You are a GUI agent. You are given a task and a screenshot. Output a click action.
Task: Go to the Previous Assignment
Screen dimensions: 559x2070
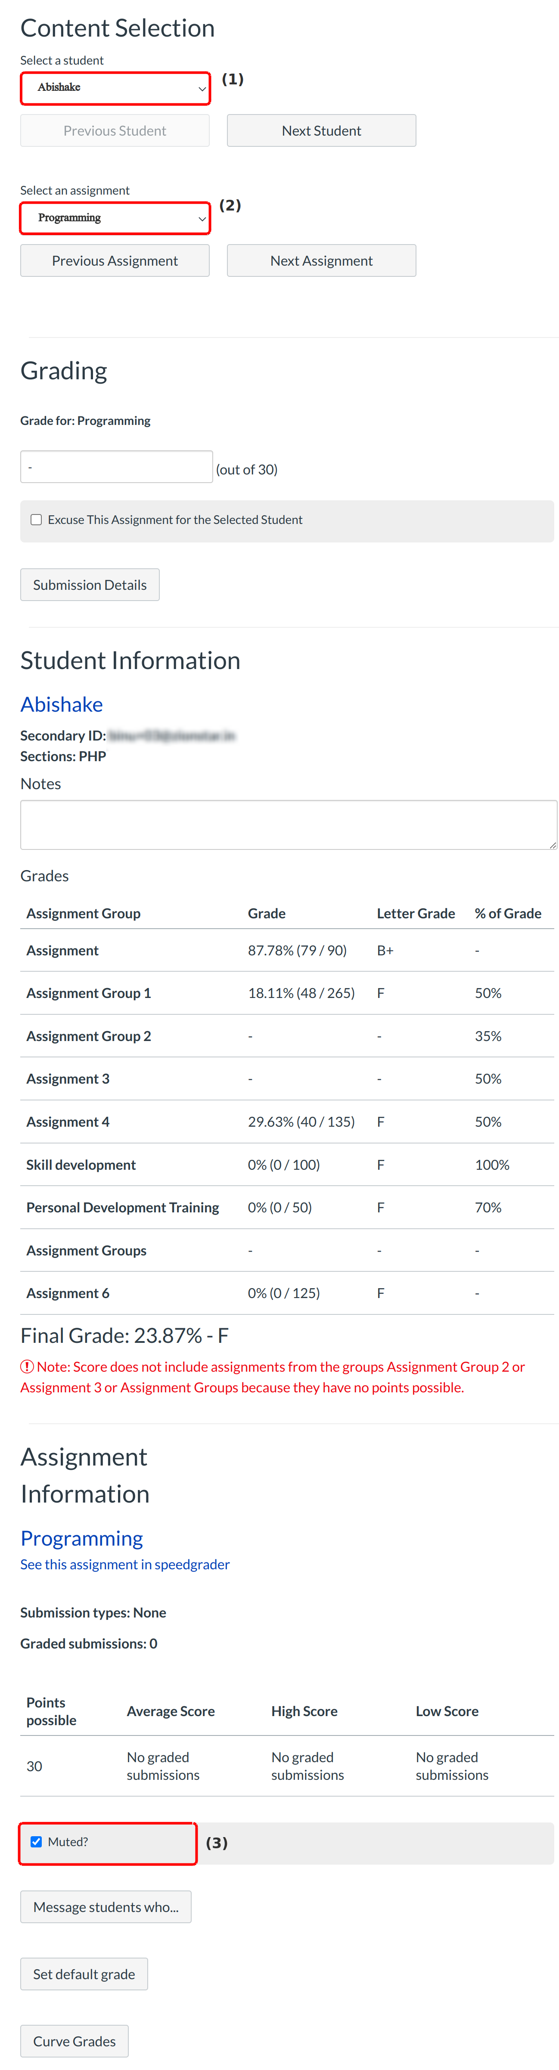pos(115,261)
